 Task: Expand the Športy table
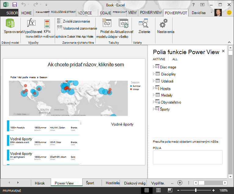click(x=154, y=109)
